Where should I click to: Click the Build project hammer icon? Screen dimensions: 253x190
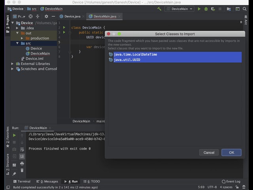pos(159,9)
